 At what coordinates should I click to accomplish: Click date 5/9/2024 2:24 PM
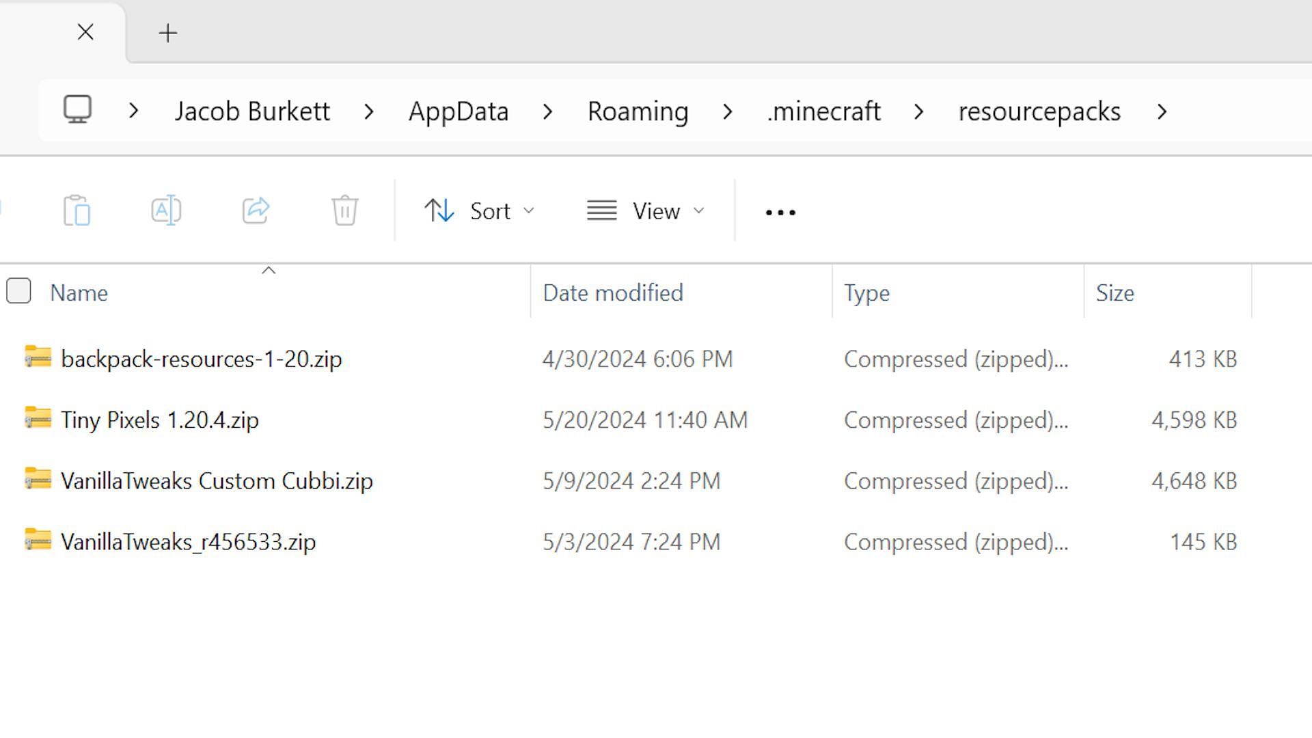point(631,480)
